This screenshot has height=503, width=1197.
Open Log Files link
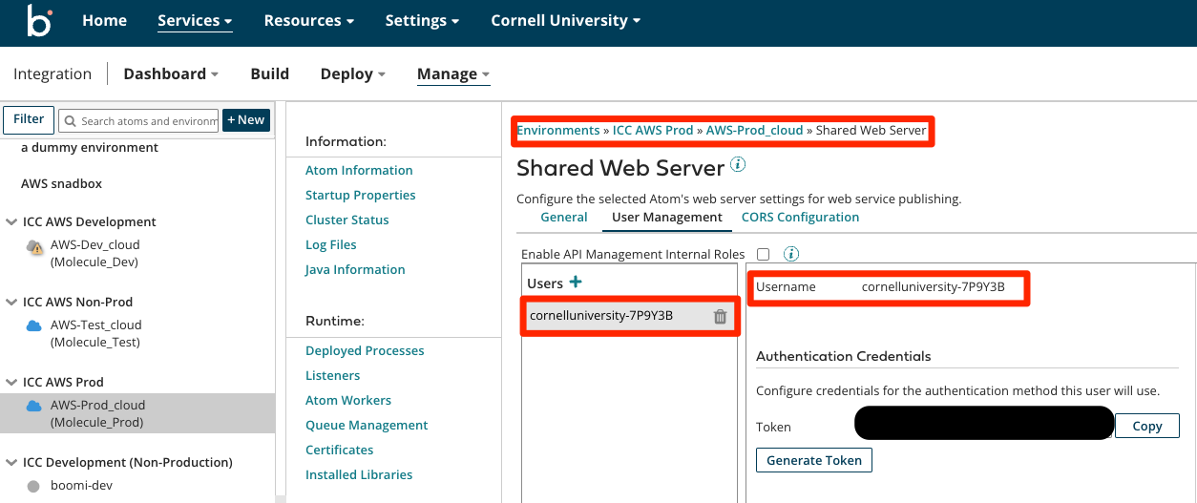pyautogui.click(x=331, y=244)
